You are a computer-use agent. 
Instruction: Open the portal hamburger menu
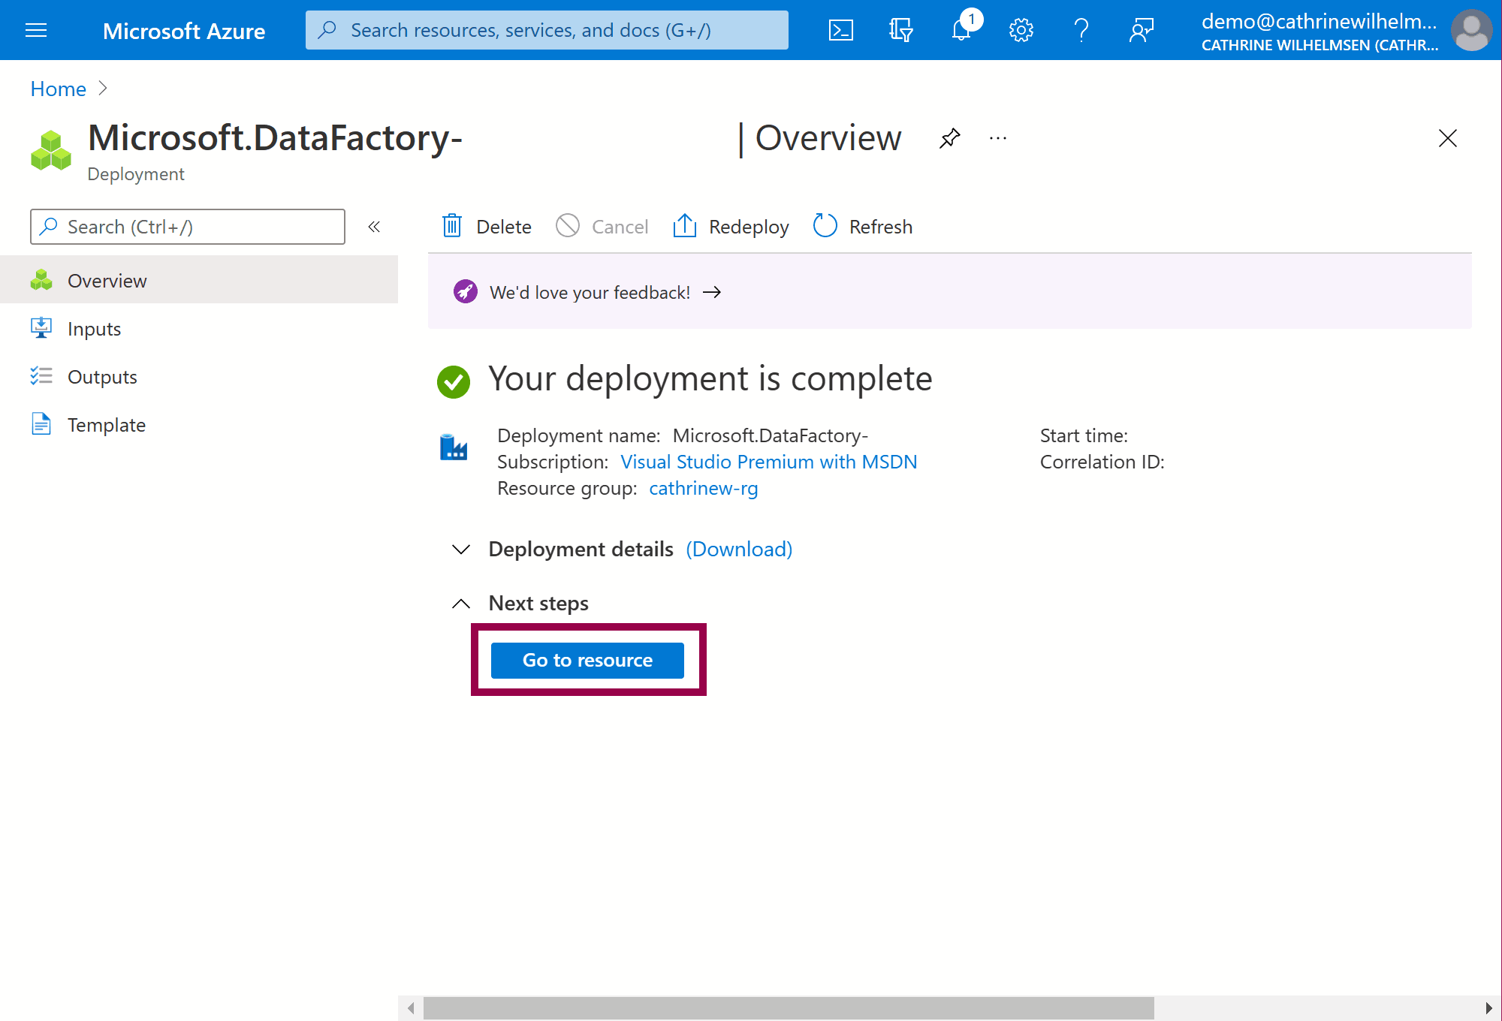coord(36,30)
